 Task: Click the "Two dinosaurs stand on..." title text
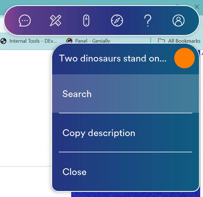(112, 58)
